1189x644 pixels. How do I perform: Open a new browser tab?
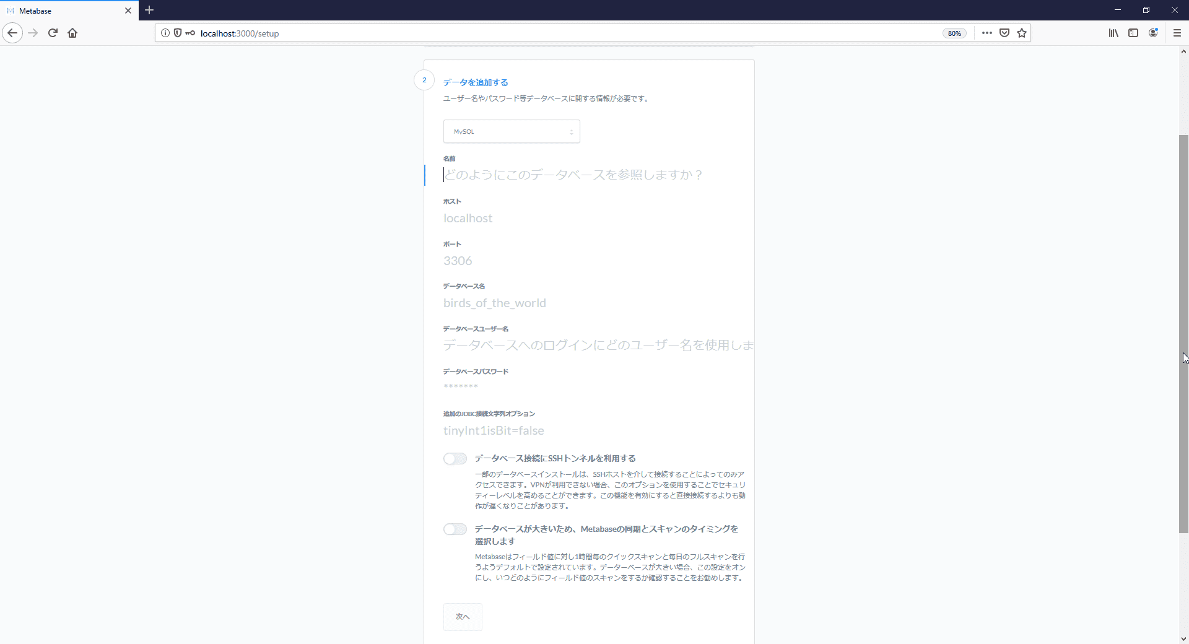tap(149, 10)
